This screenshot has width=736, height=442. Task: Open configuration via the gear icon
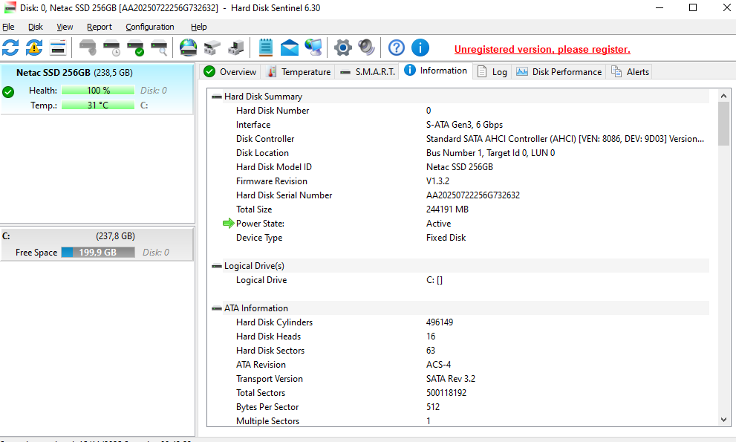(342, 48)
